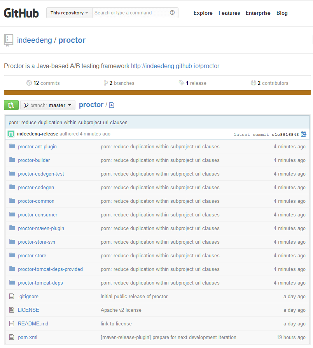Image resolution: width=313 pixels, height=348 pixels.
Task: Open the This repository search scope dropdown
Action: pos(69,12)
